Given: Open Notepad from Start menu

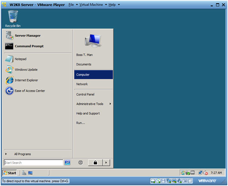Looking at the screenshot, I should tap(16, 59).
